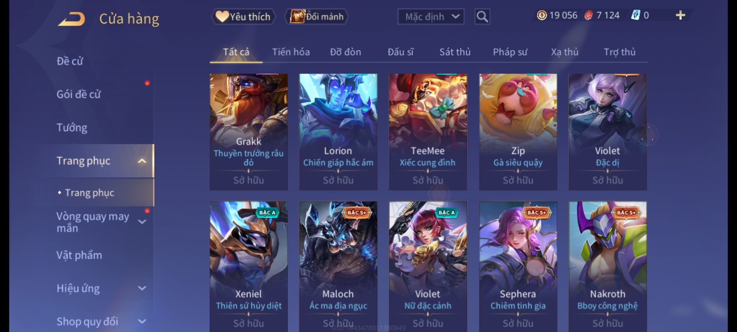This screenshot has height=332, width=737.
Task: Tap the gold coin balance icon
Action: (542, 15)
